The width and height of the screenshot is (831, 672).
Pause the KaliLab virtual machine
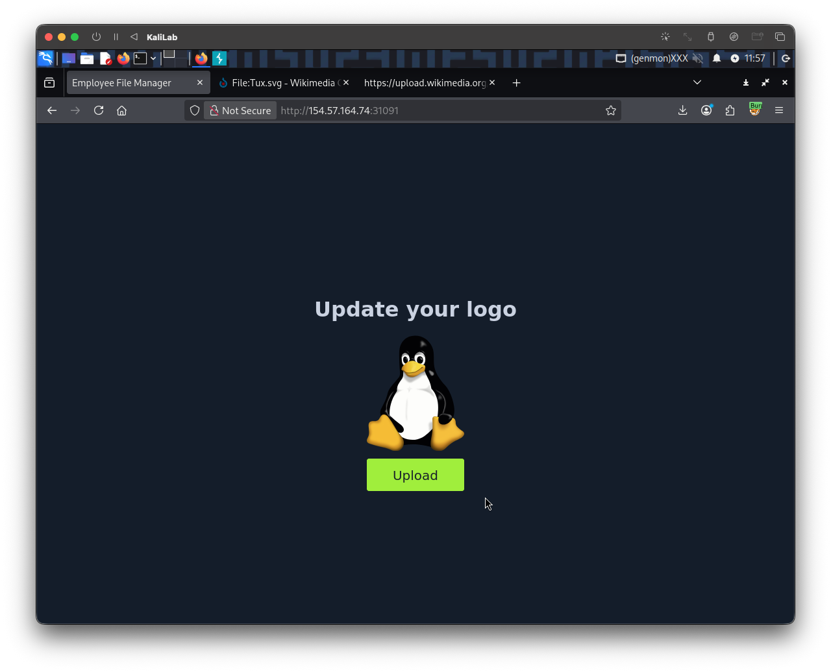[x=116, y=37]
